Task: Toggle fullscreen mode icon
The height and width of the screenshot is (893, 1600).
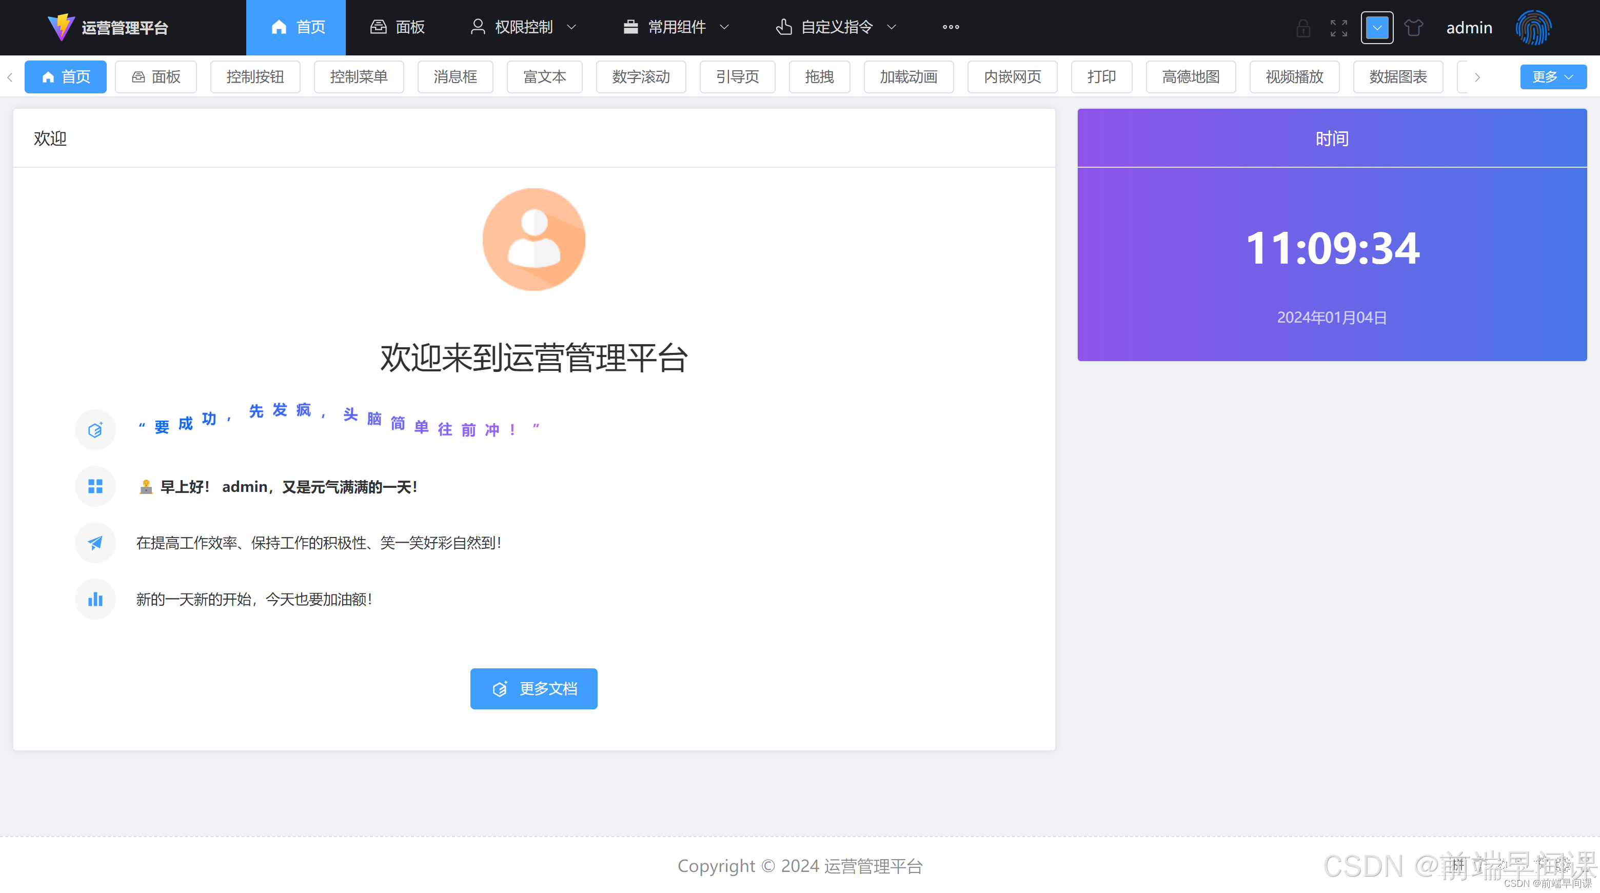Action: [1338, 28]
